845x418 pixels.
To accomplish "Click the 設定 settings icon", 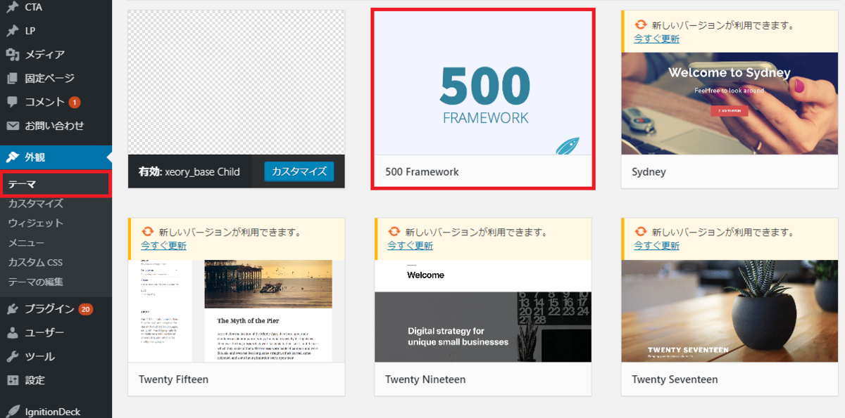I will pos(12,380).
